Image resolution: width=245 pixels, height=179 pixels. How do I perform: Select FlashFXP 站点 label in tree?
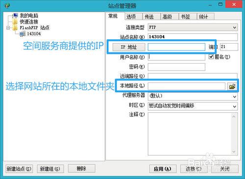34,27
